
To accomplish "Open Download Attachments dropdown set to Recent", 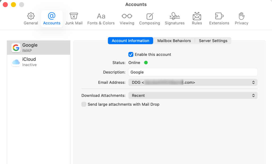I will [x=193, y=96].
